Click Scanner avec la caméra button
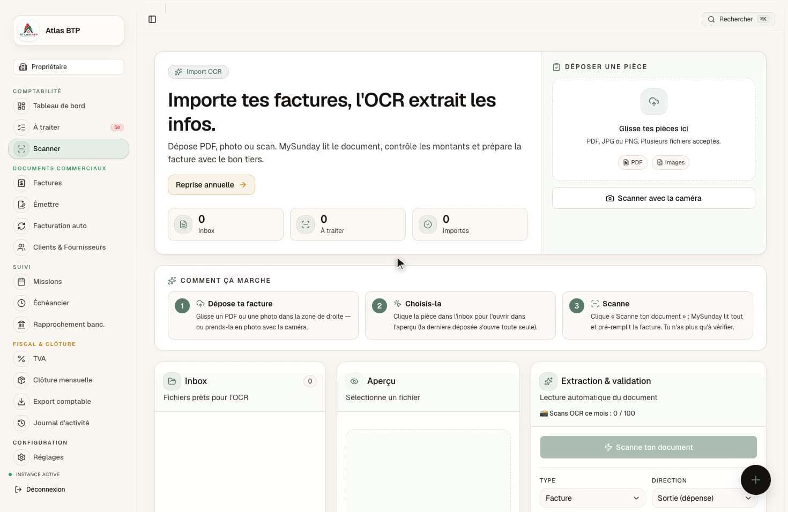Image resolution: width=788 pixels, height=512 pixels. (x=653, y=198)
